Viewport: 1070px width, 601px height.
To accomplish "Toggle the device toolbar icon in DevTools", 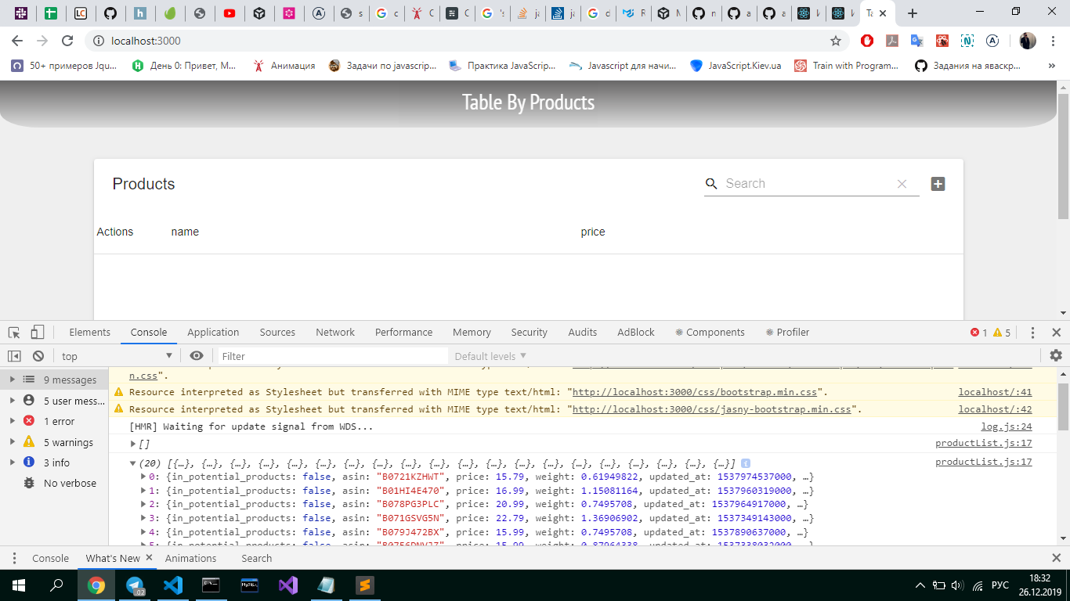I will (38, 333).
